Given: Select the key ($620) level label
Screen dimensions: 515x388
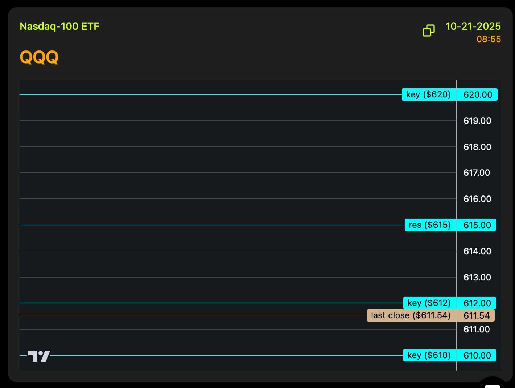Looking at the screenshot, I should pos(428,94).
